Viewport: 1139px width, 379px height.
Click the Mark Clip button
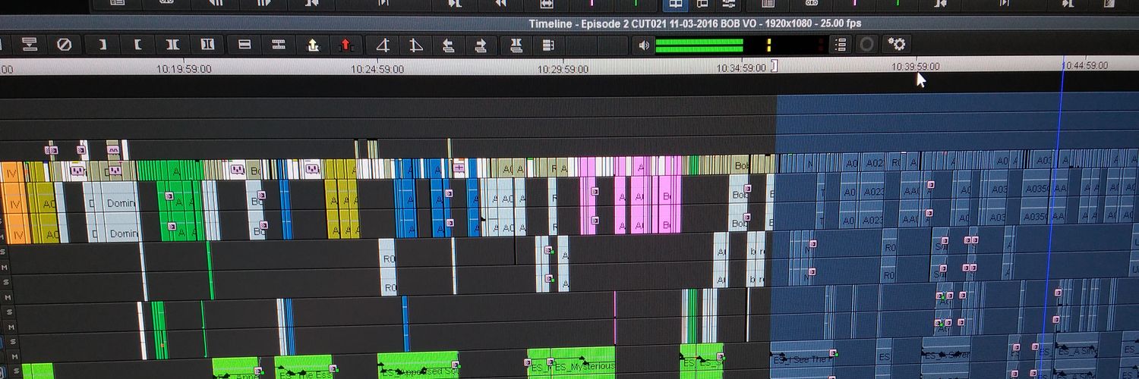pos(172,45)
